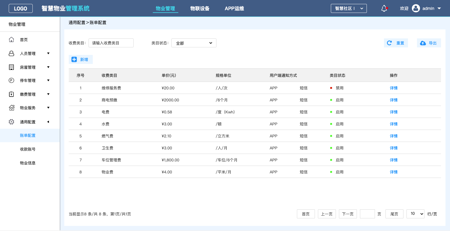Click the ¥2000.00 price cell
450x231 pixels.
tap(170, 100)
